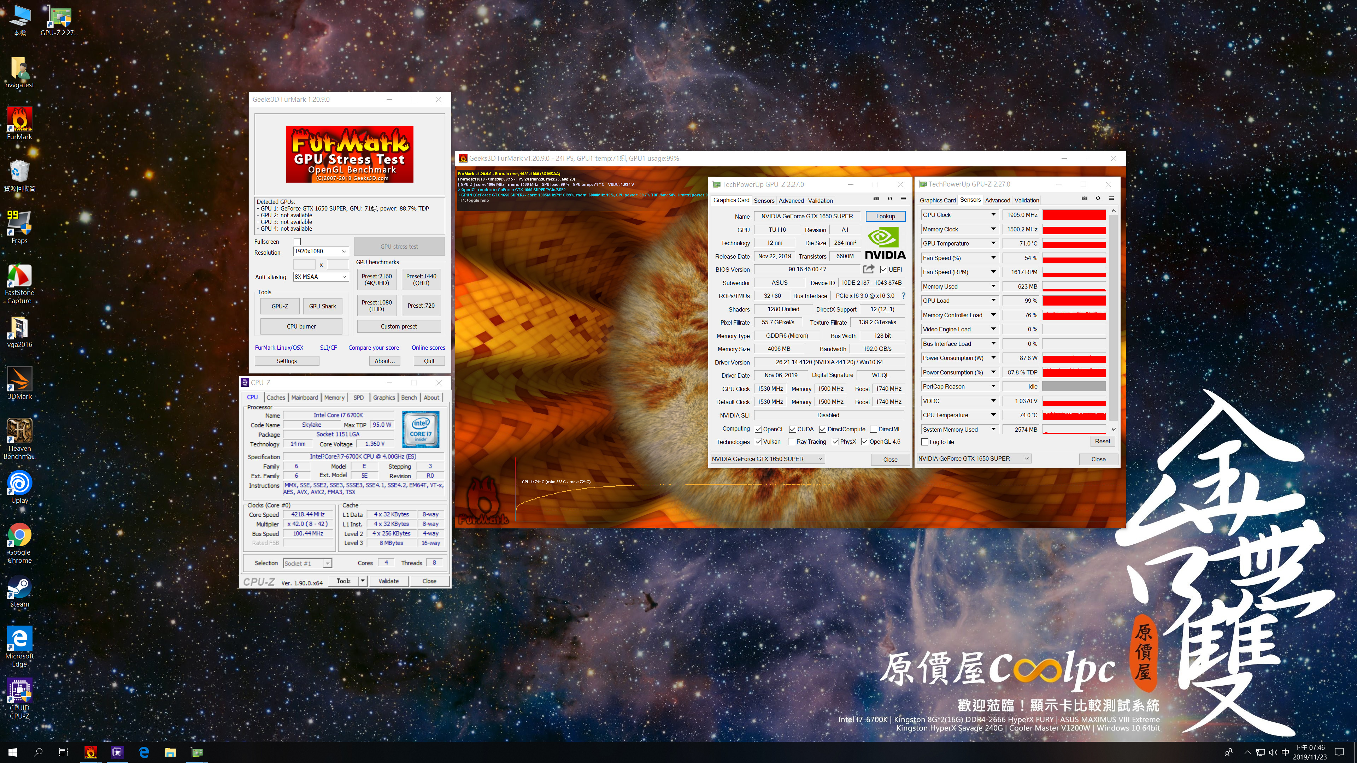This screenshot has width=1357, height=763.
Task: Open the Compare your score link
Action: pos(374,348)
